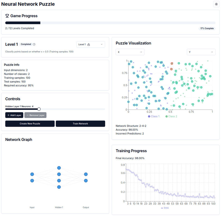222x217 pixels.
Task: Open the X axis dropdown
Action: click(x=130, y=52)
